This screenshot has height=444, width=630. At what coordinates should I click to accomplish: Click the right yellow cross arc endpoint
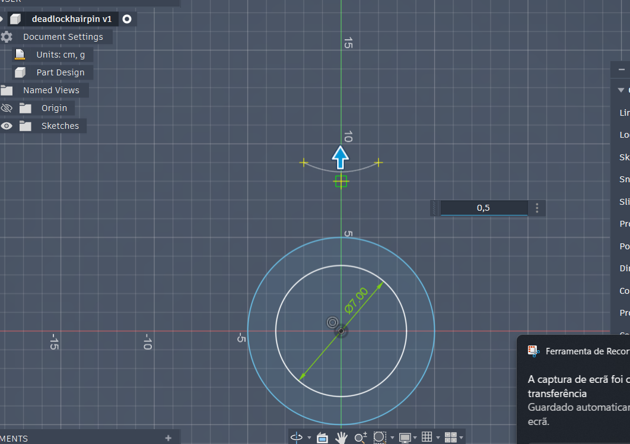[x=378, y=163]
